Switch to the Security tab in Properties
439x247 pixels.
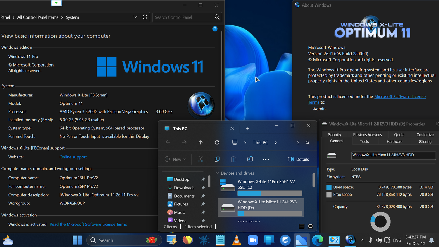pos(334,134)
